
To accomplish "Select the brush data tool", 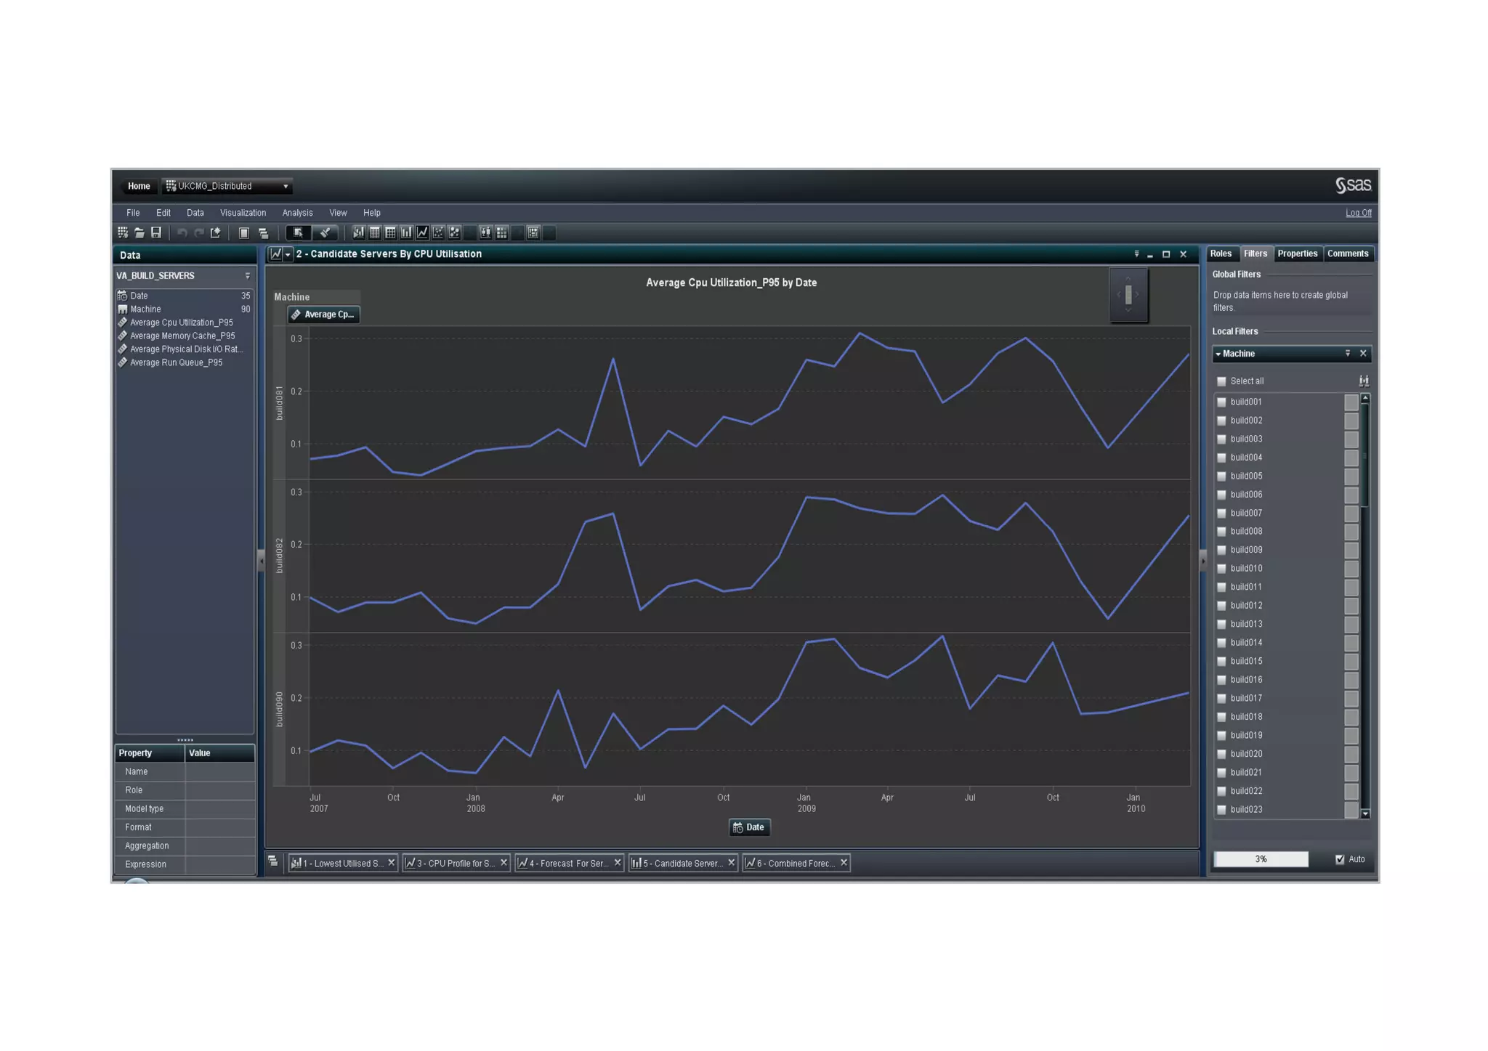I will 325,233.
